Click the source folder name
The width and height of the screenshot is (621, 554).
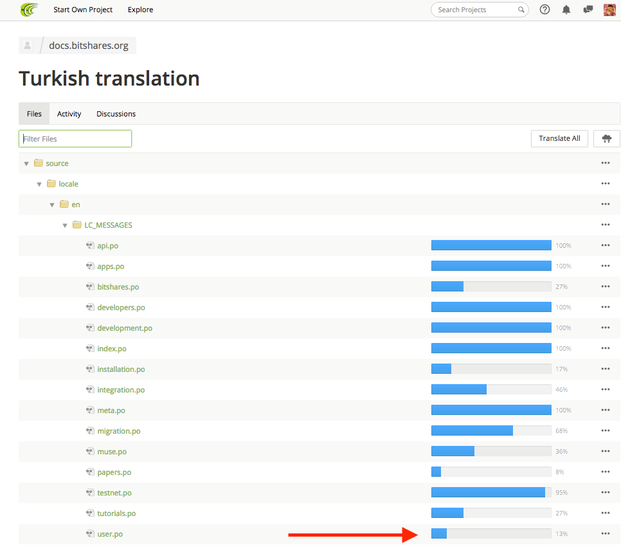click(57, 163)
